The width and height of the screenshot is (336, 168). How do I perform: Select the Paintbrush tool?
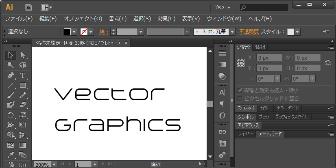coord(11,96)
